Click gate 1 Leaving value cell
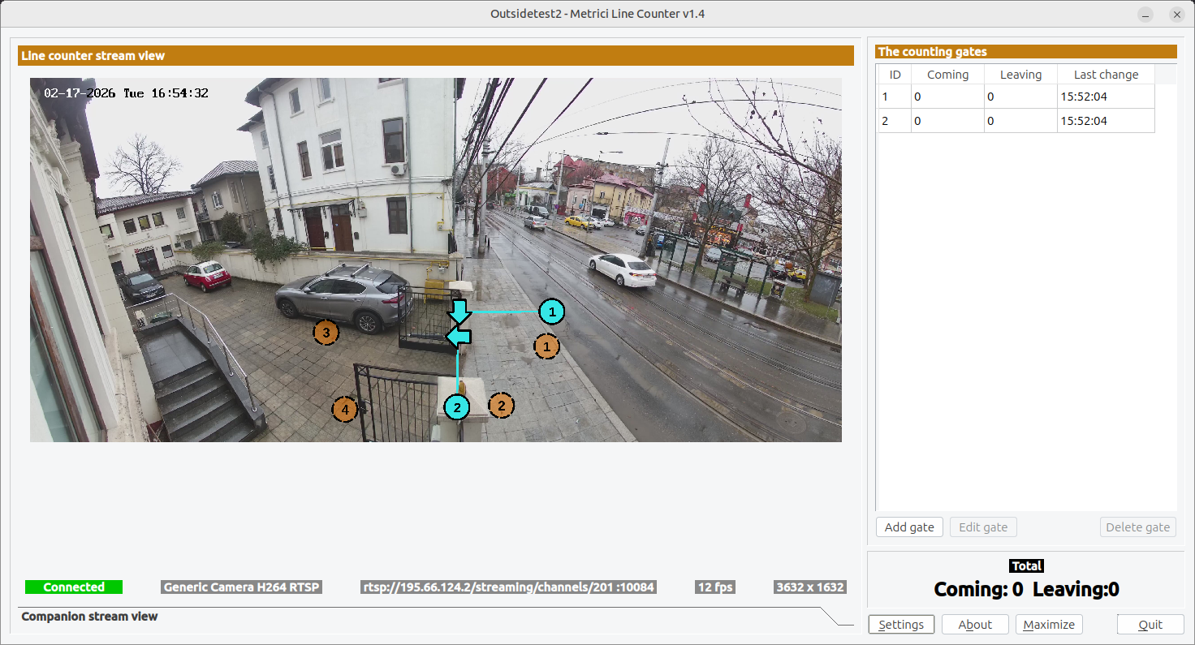Image resolution: width=1195 pixels, height=645 pixels. 1020,97
